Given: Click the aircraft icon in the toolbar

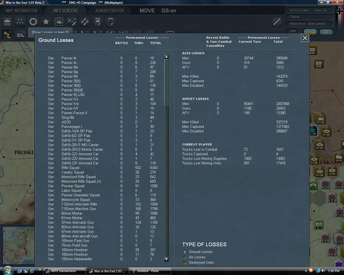Looking at the screenshot, I should coord(72,21).
